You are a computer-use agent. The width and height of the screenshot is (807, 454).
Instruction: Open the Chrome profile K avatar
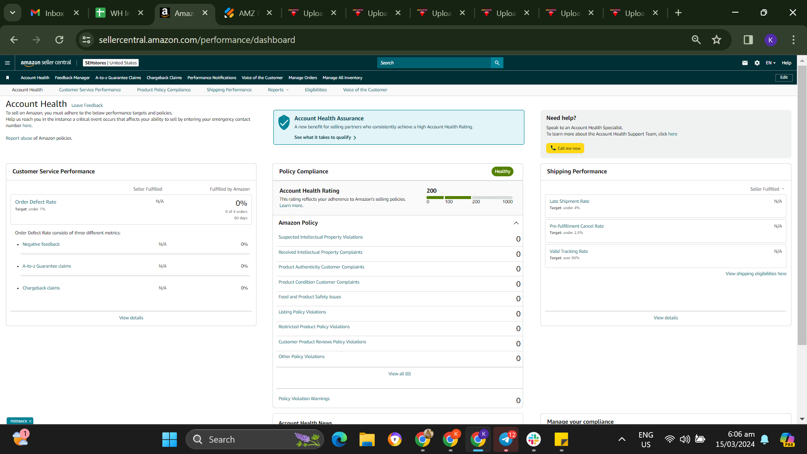pyautogui.click(x=770, y=40)
